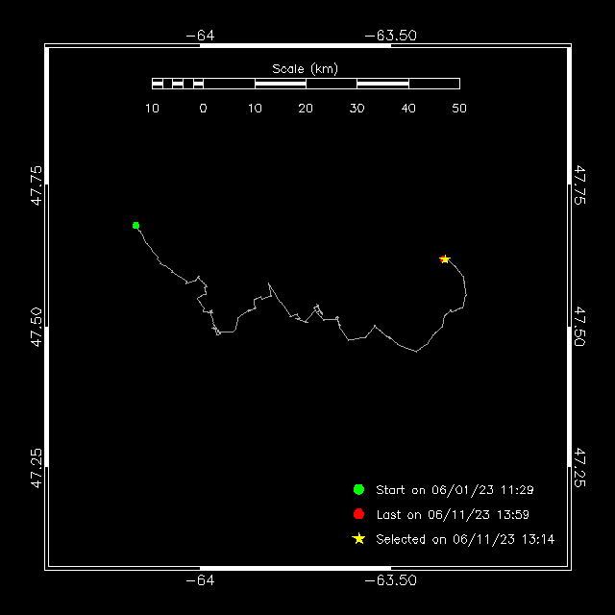Click the bottom '-64' longitude label
This screenshot has height=615, width=615.
pyautogui.click(x=200, y=580)
